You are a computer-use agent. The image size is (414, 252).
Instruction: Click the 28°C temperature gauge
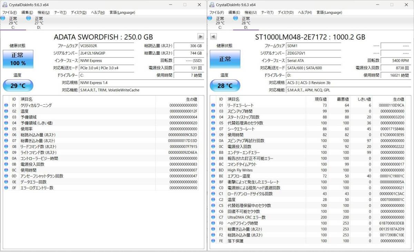pyautogui.click(x=225, y=85)
